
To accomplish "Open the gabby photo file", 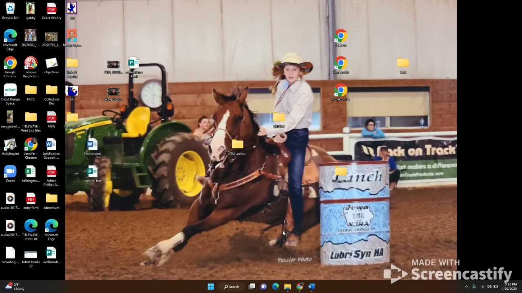I will click(31, 11).
